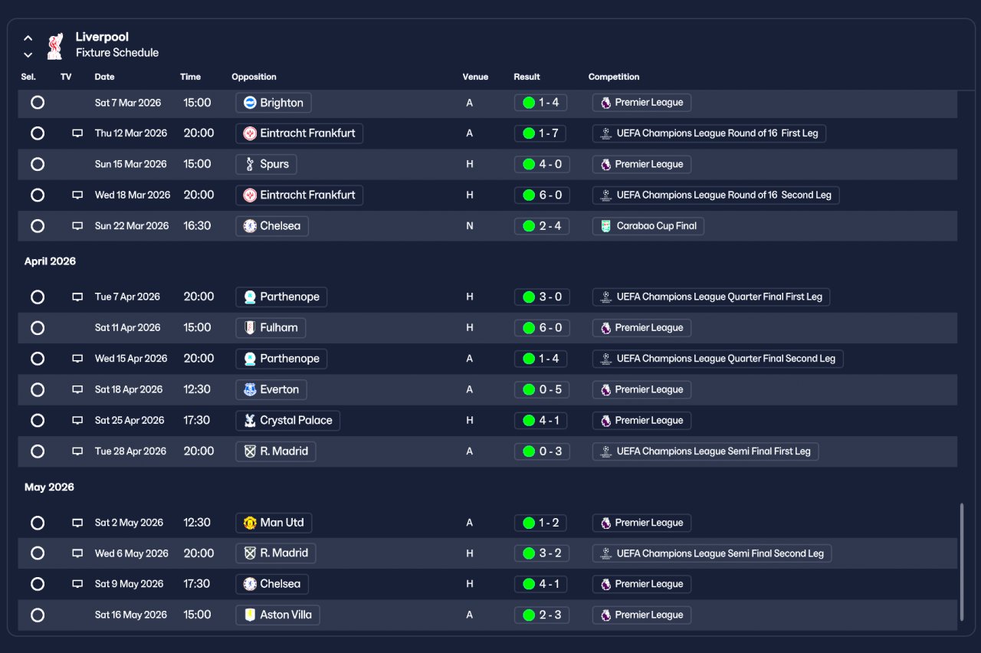Select the Aston Villa fixture radio button
Image resolution: width=981 pixels, height=653 pixels.
pyautogui.click(x=38, y=615)
